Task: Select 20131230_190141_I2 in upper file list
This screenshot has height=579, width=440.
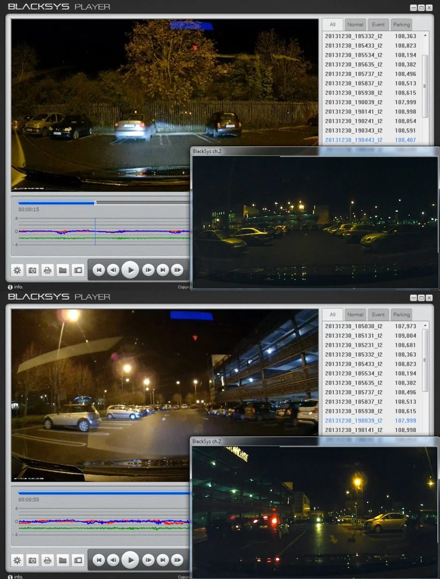Action: 371,112
